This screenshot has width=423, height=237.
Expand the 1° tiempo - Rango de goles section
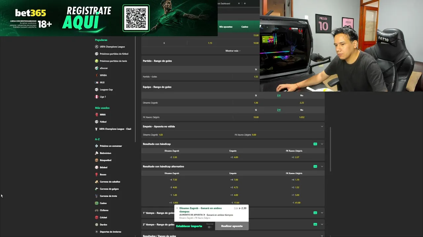(322, 213)
